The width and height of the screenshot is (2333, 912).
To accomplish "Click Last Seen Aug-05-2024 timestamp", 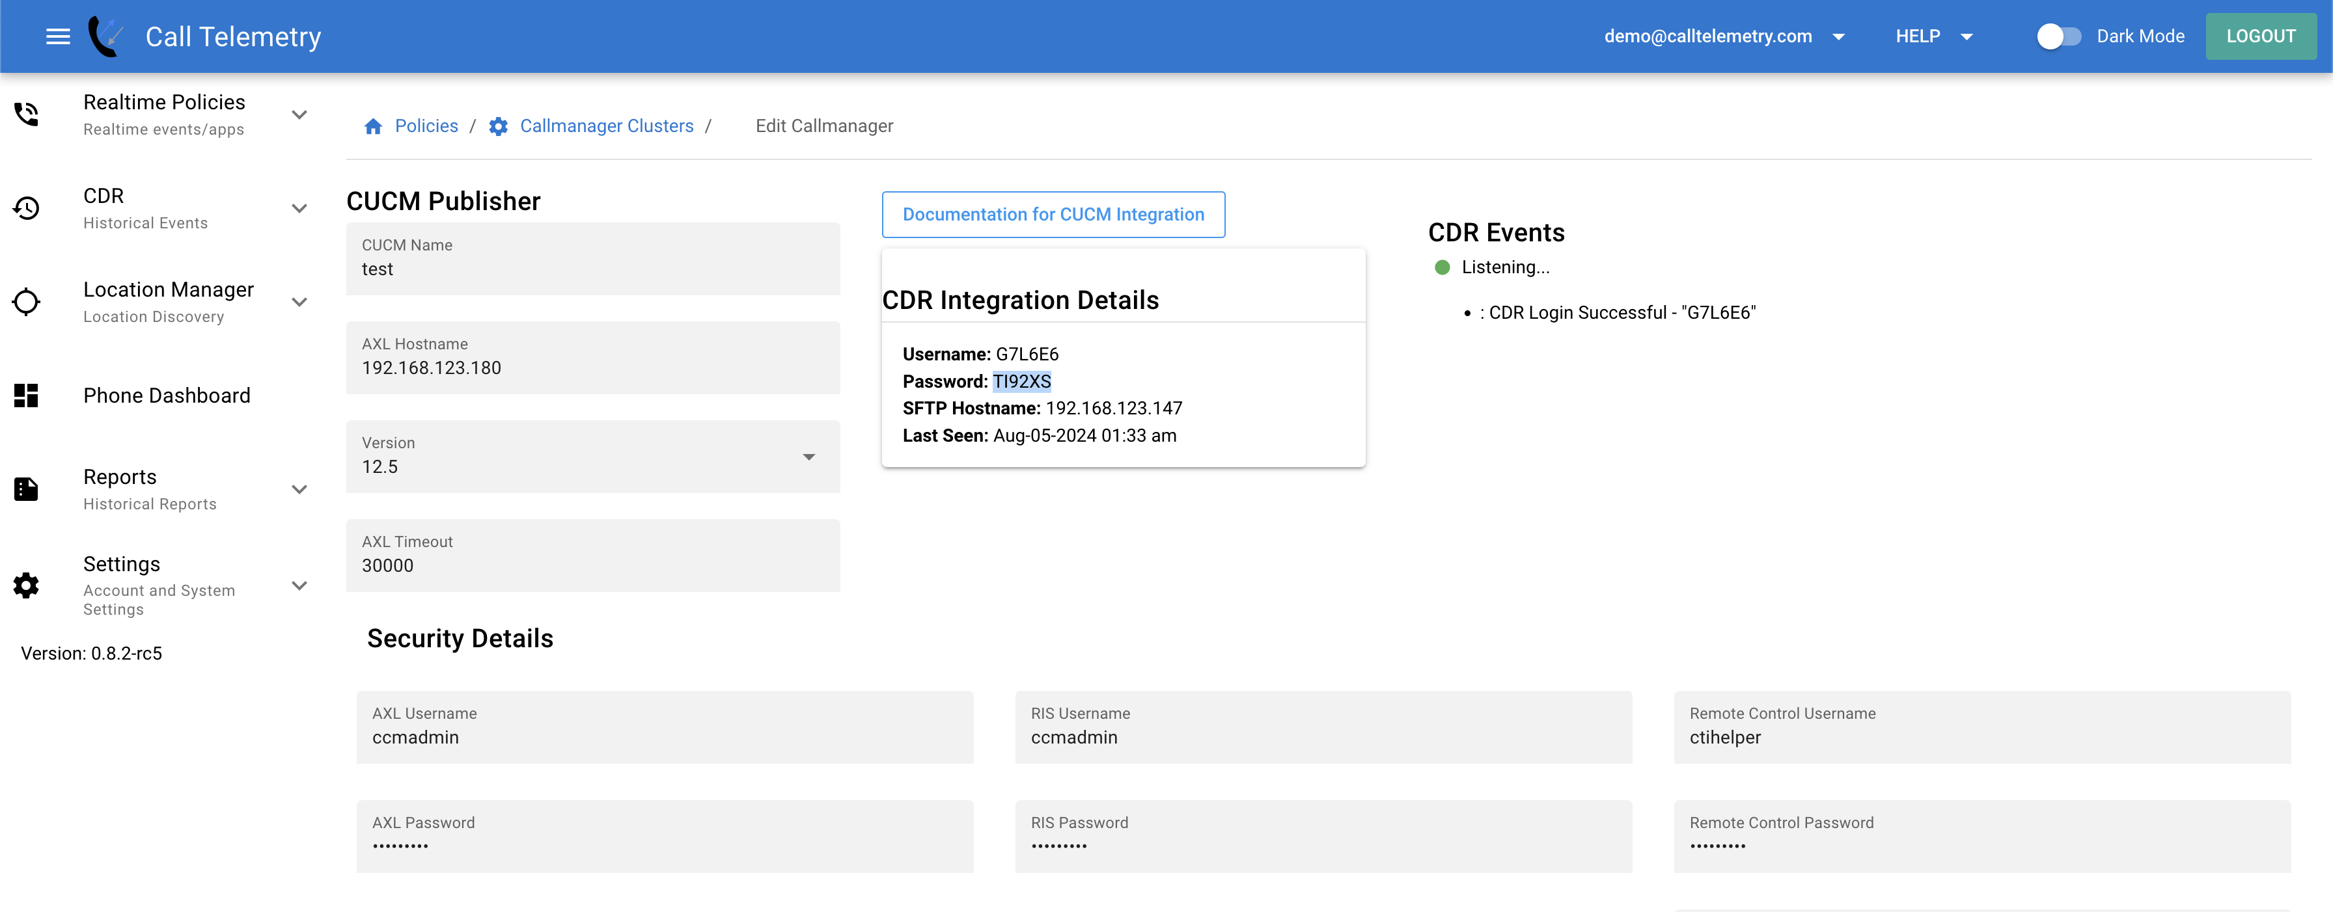I will 1085,435.
